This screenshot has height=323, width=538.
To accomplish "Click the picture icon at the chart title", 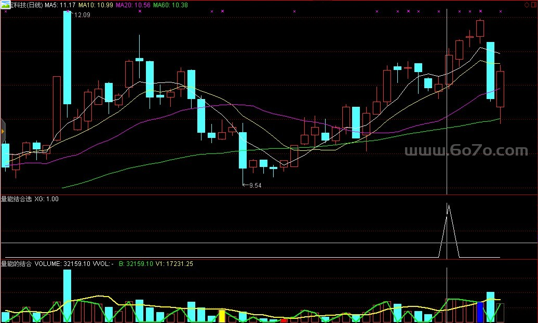I will coord(6,5).
